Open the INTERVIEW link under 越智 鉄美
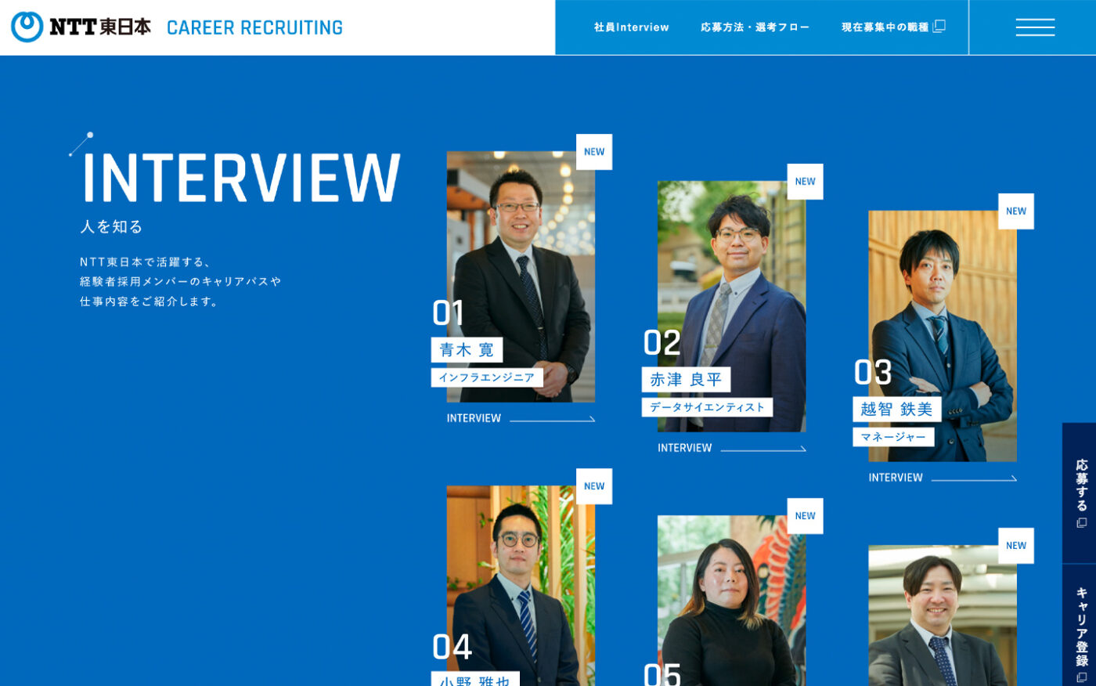The height and width of the screenshot is (686, 1096). click(x=943, y=478)
